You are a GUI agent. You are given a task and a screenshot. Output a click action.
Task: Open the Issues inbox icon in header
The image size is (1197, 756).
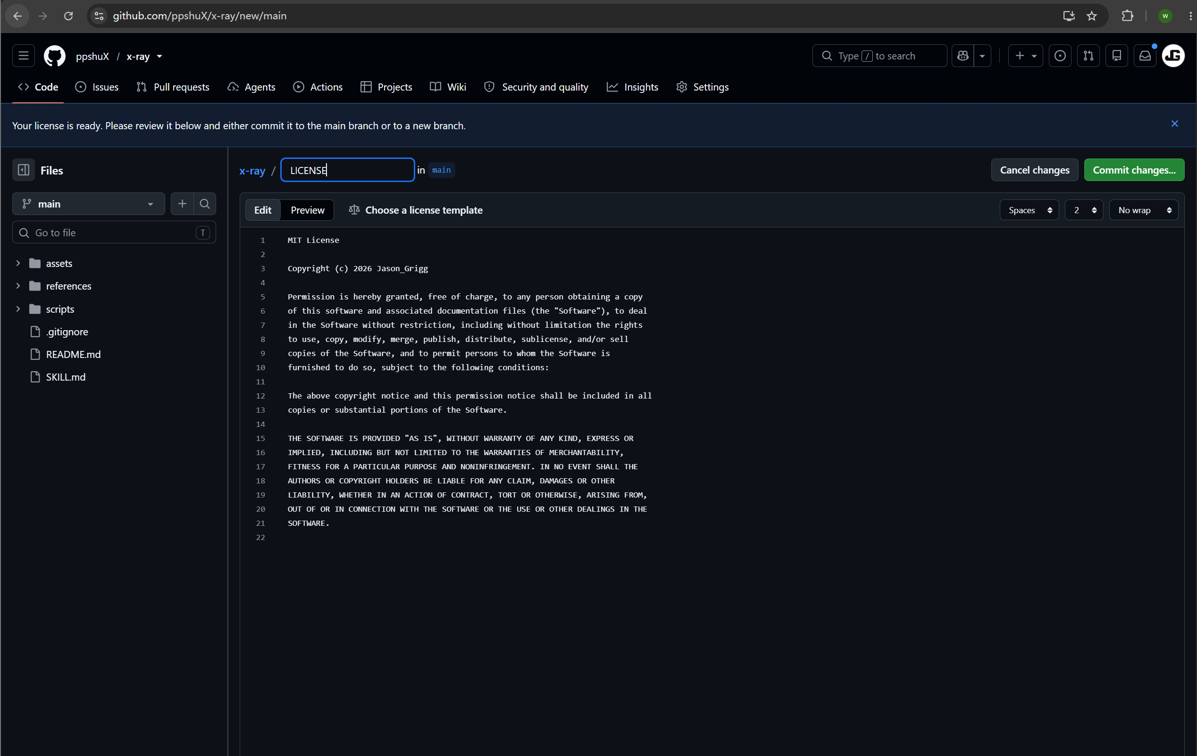1060,56
